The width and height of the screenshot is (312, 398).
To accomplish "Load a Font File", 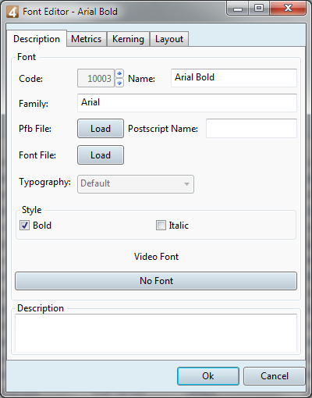I will (101, 155).
